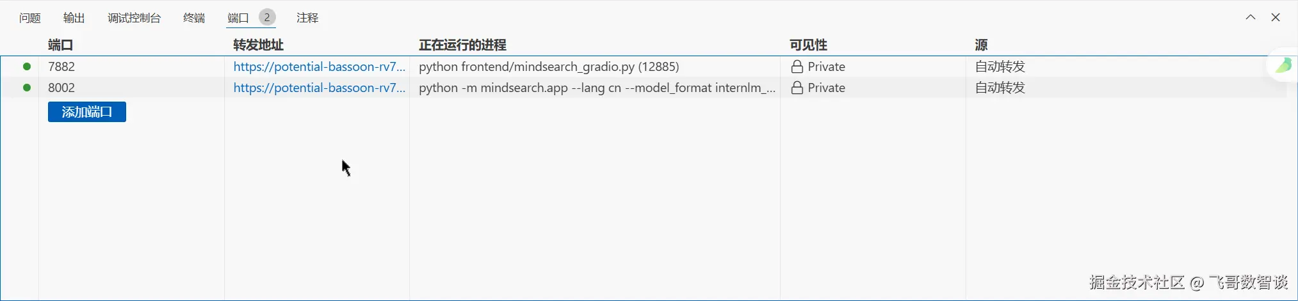Open the 输出 tab

(74, 18)
